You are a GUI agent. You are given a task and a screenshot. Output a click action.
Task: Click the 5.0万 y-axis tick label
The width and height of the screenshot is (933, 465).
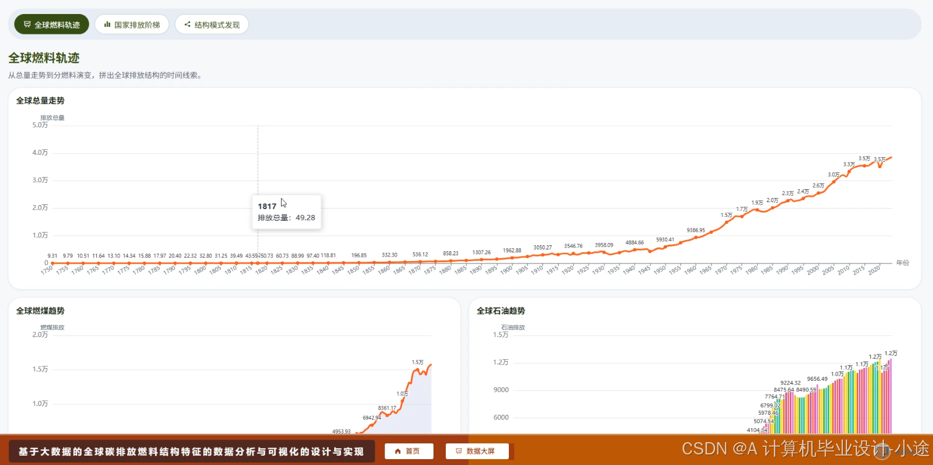click(40, 125)
